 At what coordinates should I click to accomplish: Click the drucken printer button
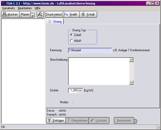click(10, 14)
